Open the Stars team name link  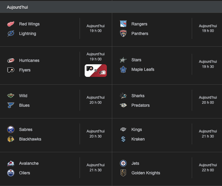[x=136, y=60]
